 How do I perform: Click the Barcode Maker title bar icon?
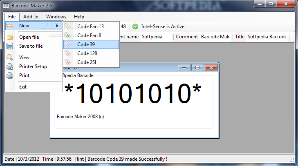tap(6, 6)
